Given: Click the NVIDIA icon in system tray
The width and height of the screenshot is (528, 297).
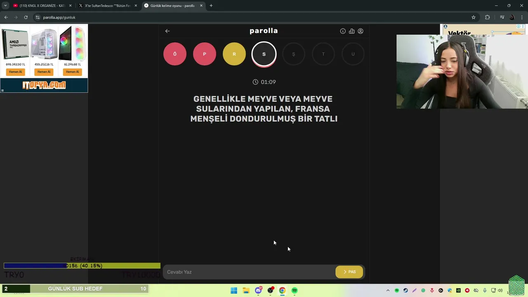Looking at the screenshot, I should (458, 290).
